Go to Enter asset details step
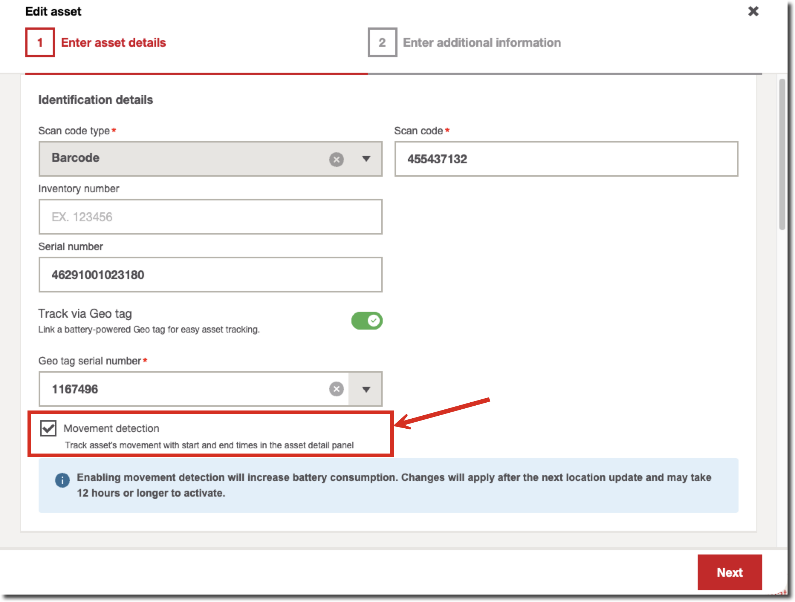795x602 pixels. 113,43
